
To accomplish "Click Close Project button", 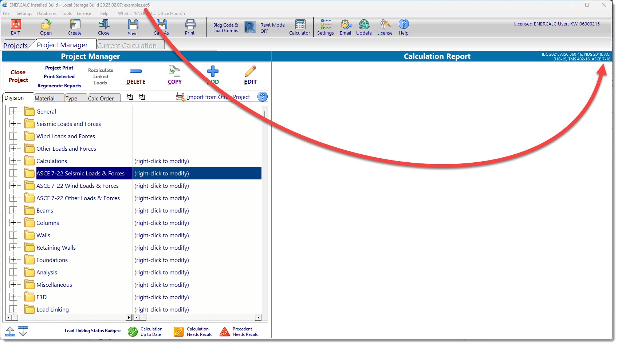I will [x=18, y=76].
